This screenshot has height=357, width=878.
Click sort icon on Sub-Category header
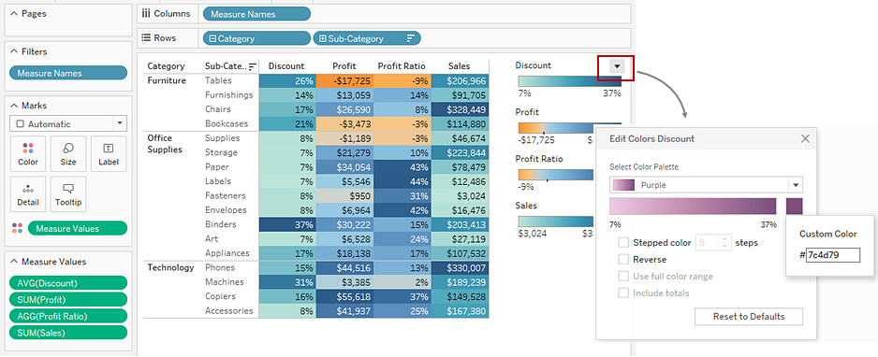pyautogui.click(x=253, y=66)
